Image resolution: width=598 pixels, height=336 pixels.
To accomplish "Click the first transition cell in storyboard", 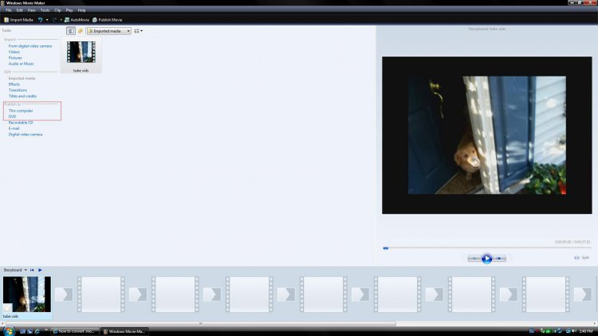I will (64, 295).
